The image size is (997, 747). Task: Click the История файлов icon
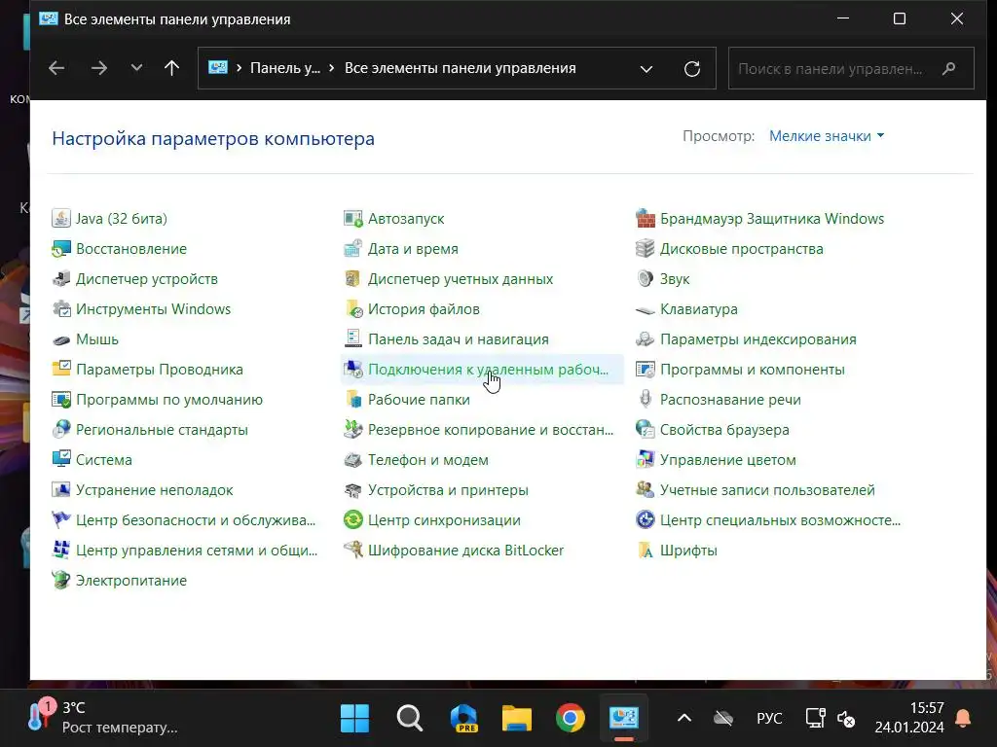pos(352,309)
